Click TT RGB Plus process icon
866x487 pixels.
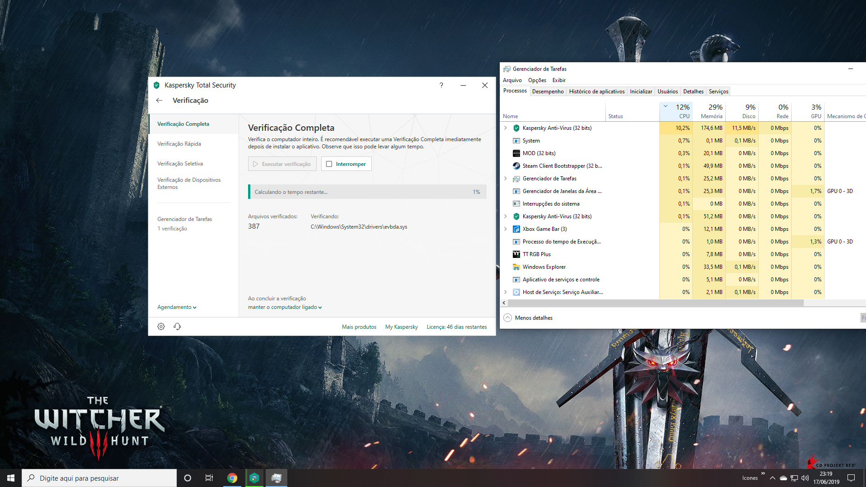516,254
